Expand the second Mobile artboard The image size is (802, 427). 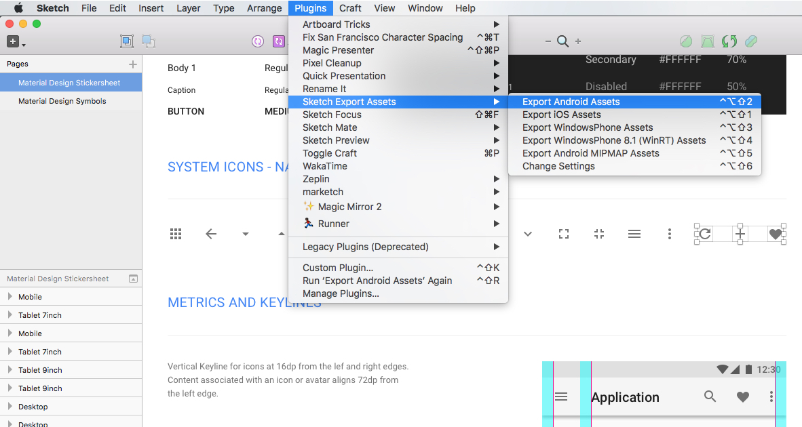pyautogui.click(x=9, y=333)
